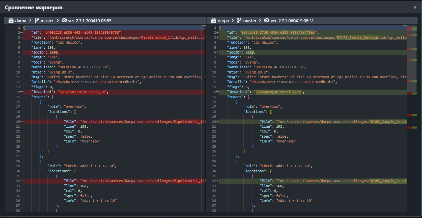The width and height of the screenshot is (422, 218).
Task: Expand the chevron after master in right header
Action: [x=260, y=21]
